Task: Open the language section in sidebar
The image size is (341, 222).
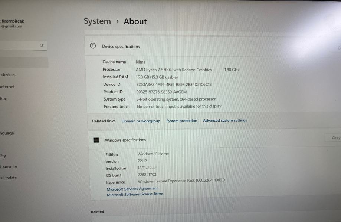Action: click(7, 133)
